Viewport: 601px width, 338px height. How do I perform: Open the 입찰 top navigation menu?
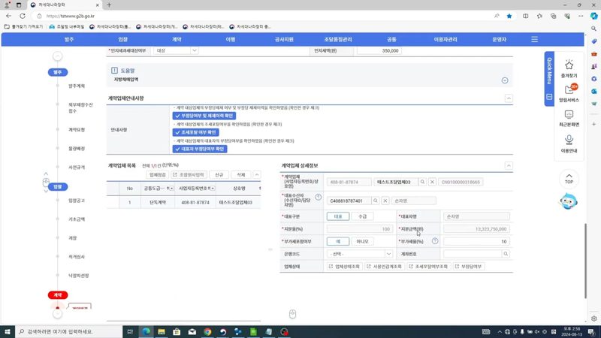click(123, 40)
